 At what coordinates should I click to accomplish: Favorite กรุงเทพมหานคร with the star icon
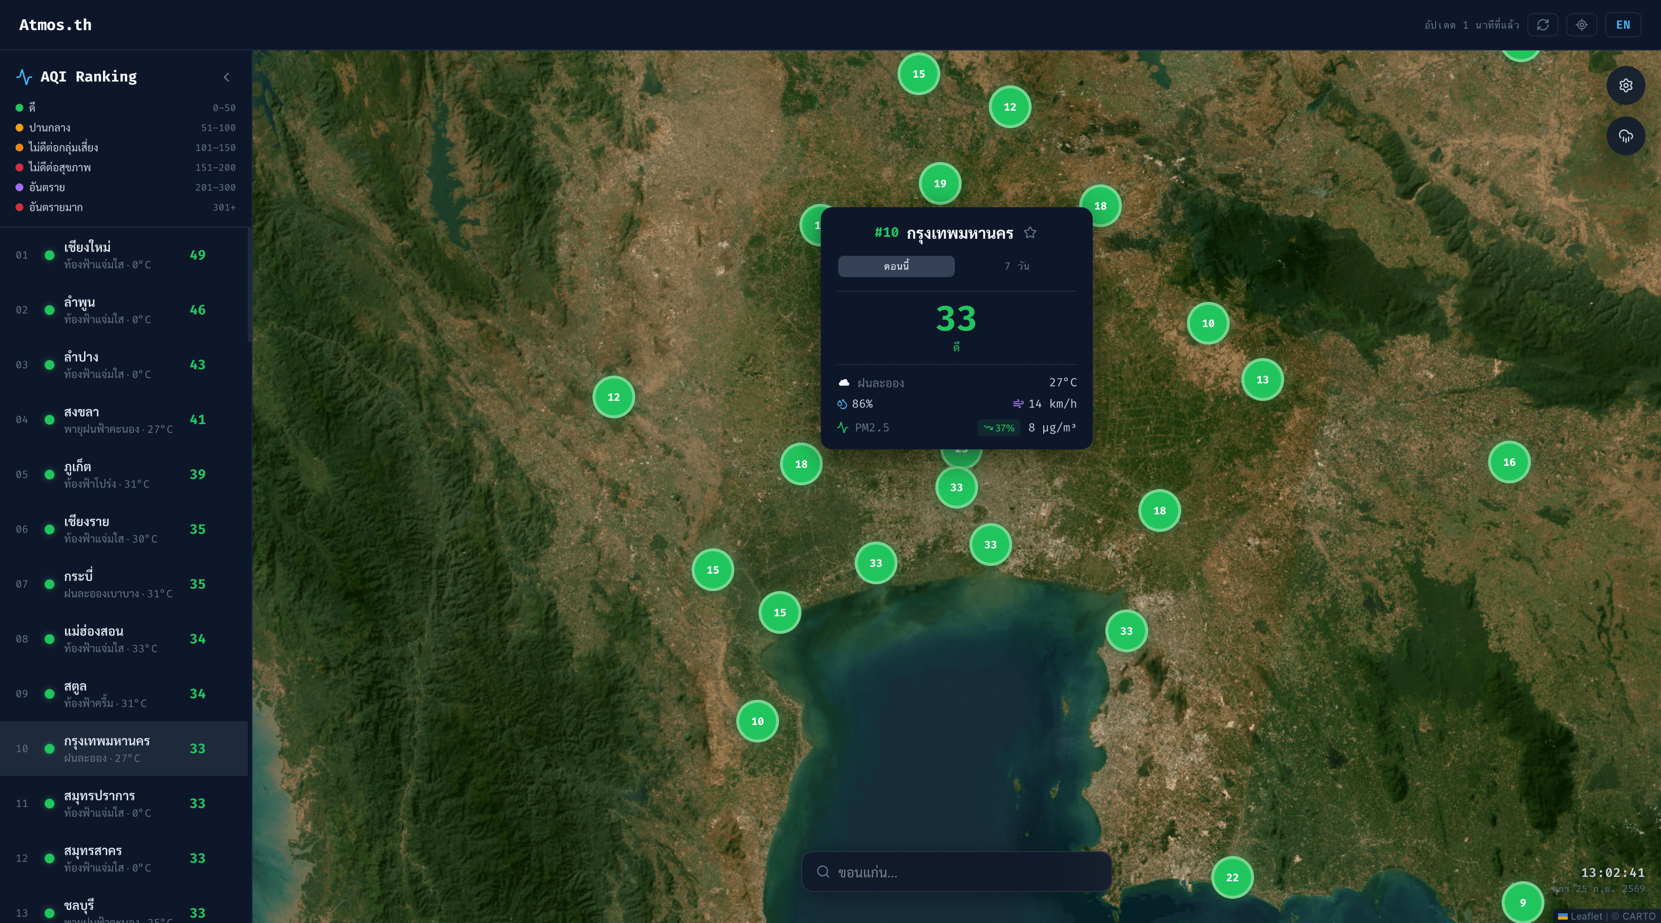pyautogui.click(x=1030, y=232)
